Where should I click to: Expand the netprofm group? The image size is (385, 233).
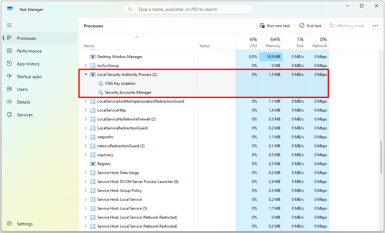point(86,137)
